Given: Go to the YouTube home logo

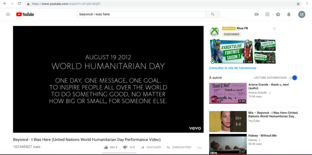Looking at the screenshot, I should coord(25,14).
